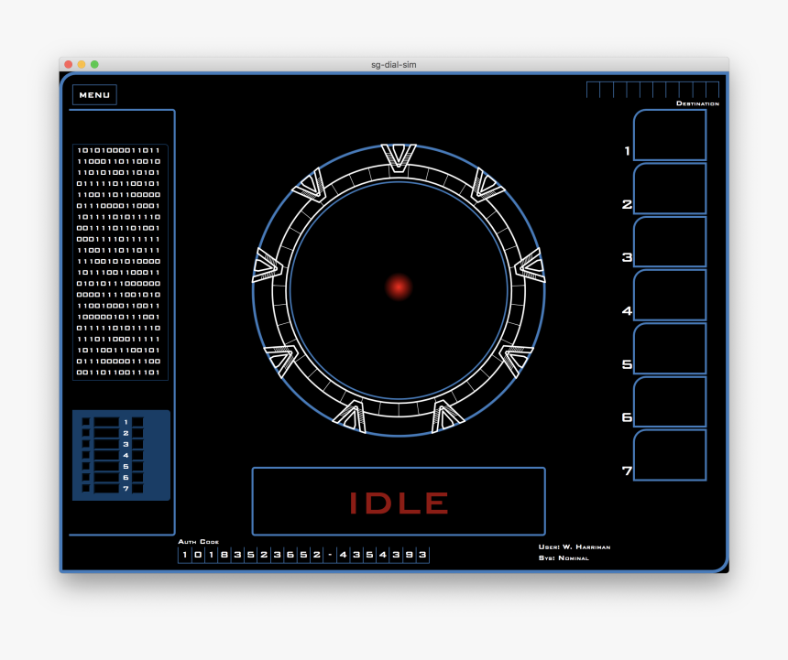This screenshot has width=788, height=660.
Task: Toggle the left square indicator on chevron row 4
Action: (86, 455)
